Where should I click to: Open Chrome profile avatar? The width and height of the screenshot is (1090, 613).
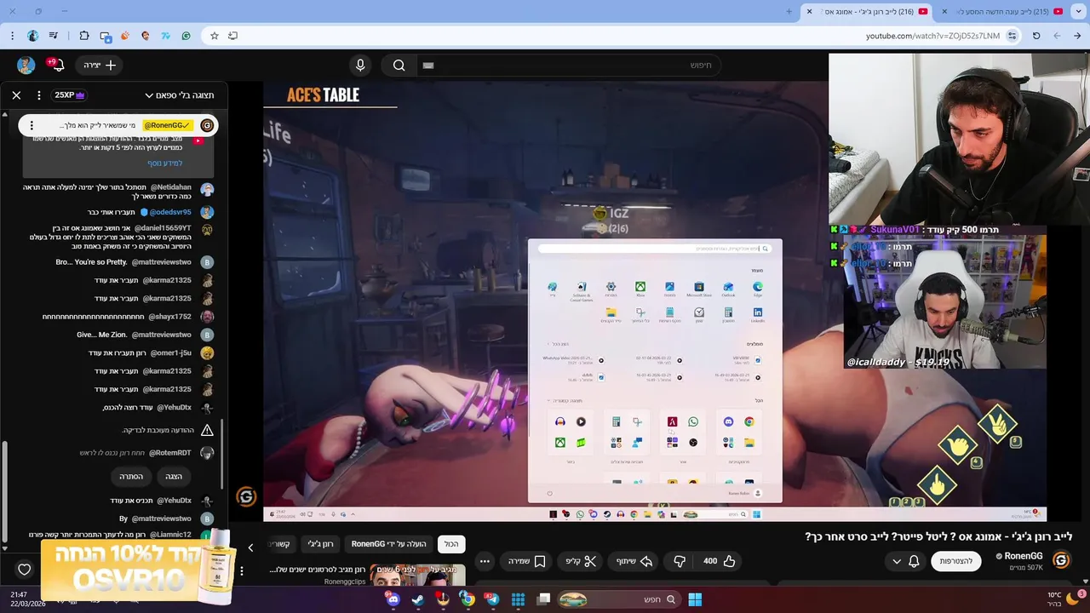(x=32, y=36)
